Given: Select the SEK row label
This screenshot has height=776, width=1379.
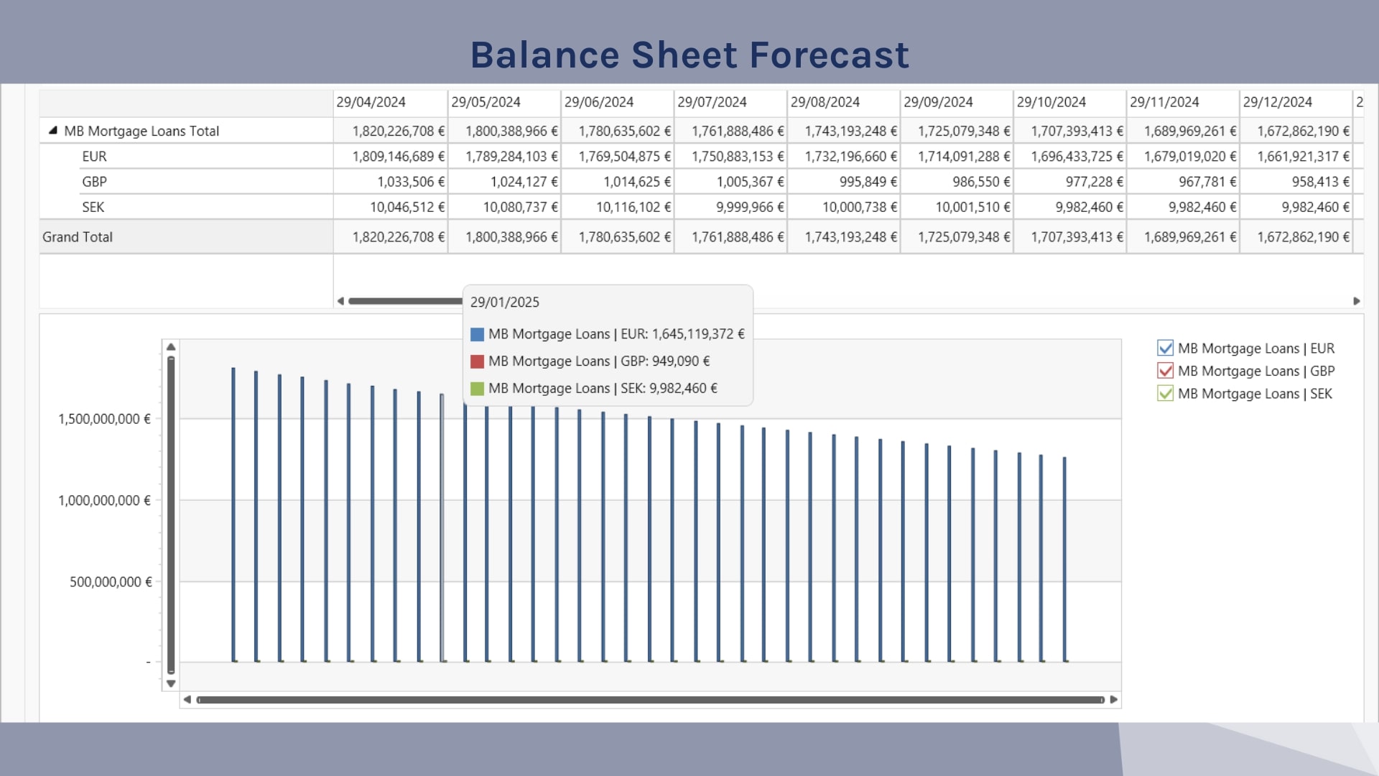Looking at the screenshot, I should pos(93,208).
